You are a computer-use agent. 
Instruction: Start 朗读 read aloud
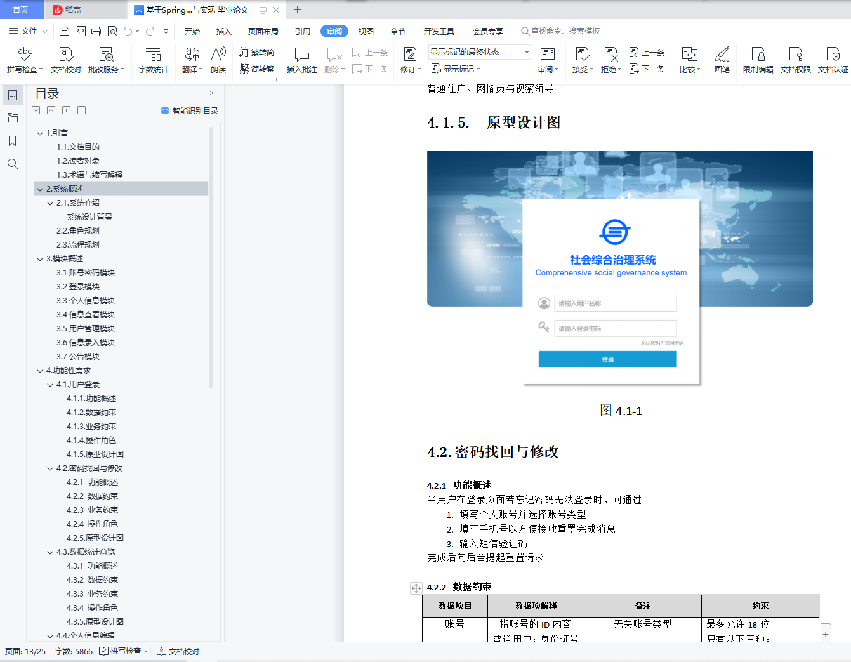point(218,60)
